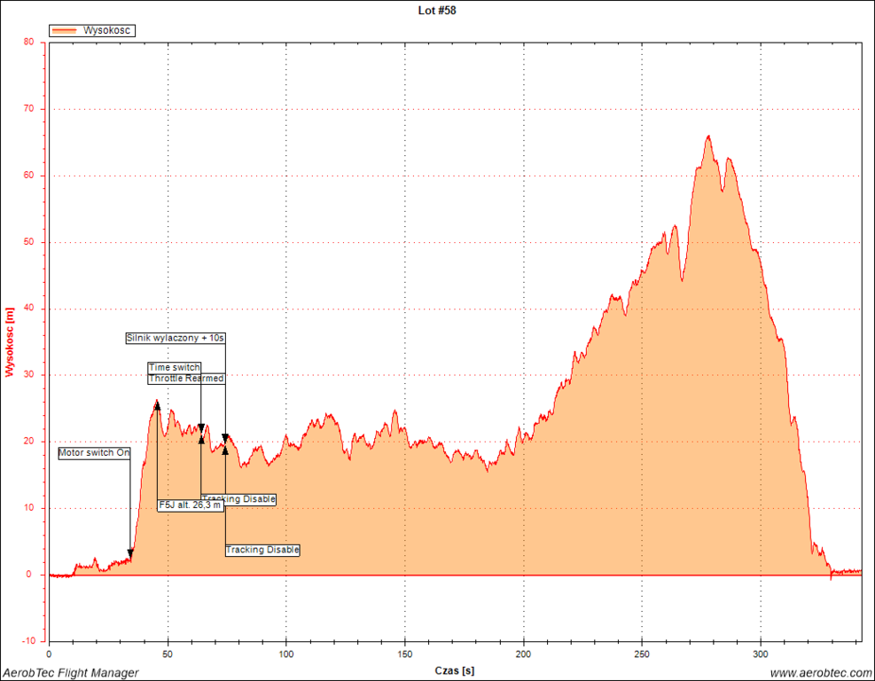875x681 pixels.
Task: Select the Wysokosc legend label
Action: (x=106, y=30)
